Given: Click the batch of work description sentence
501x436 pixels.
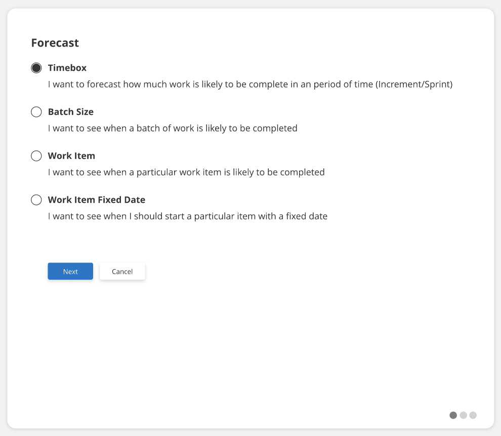Looking at the screenshot, I should 173,128.
